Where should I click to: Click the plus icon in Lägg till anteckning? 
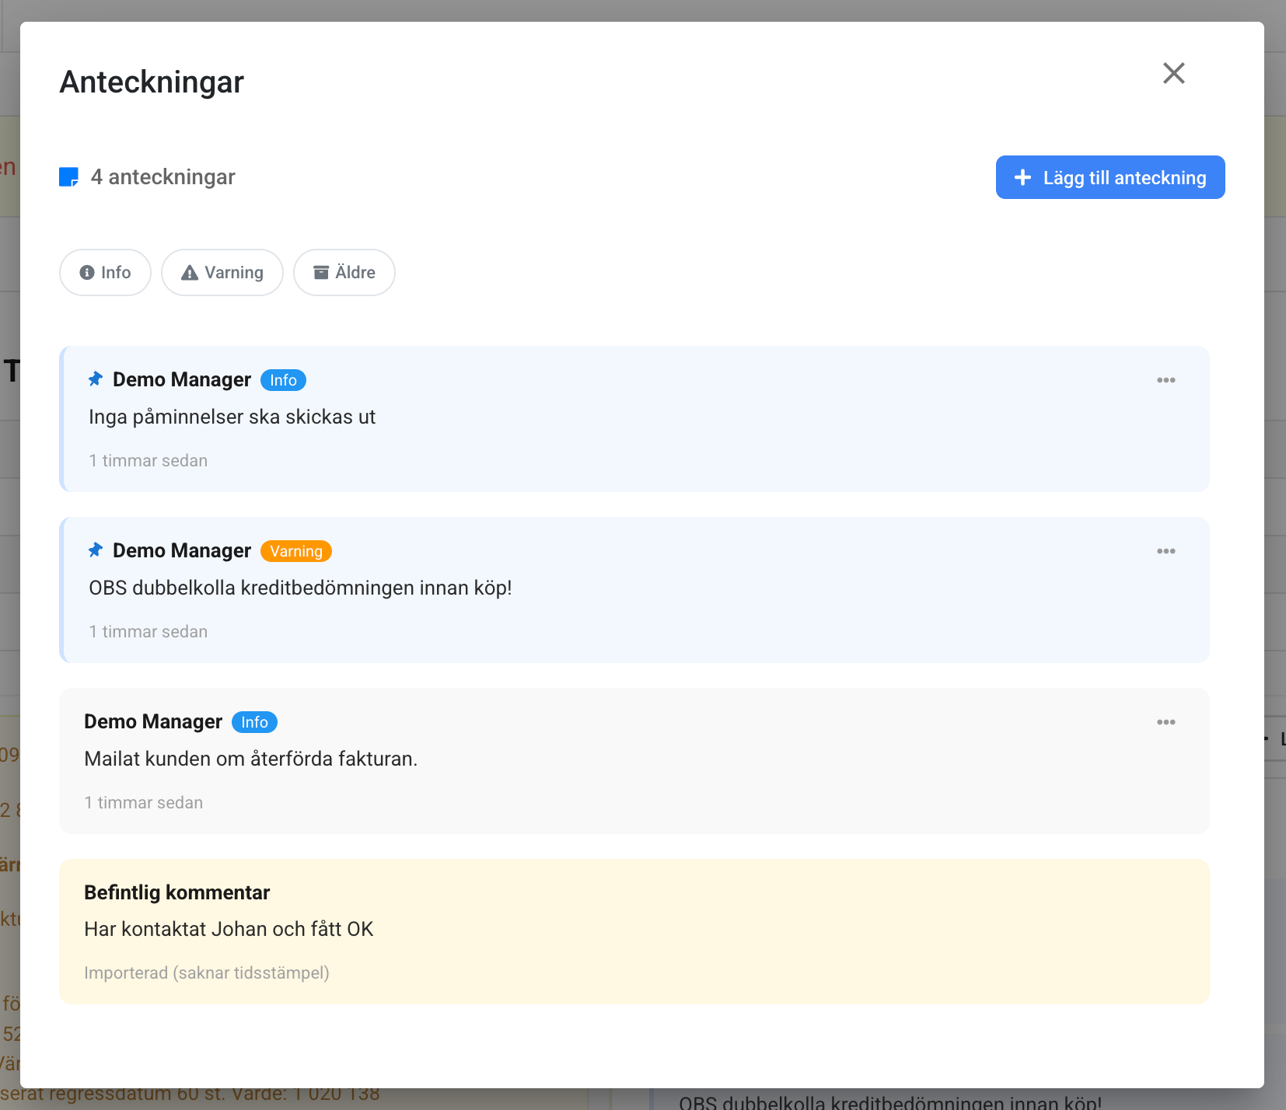click(1023, 177)
